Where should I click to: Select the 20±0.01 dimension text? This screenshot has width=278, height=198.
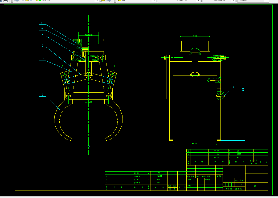(93, 56)
